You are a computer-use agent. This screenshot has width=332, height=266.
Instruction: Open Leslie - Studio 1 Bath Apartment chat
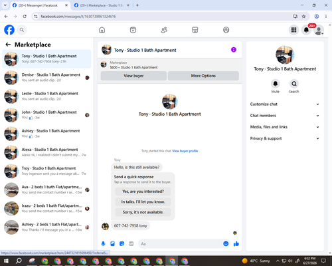pyautogui.click(x=46, y=96)
